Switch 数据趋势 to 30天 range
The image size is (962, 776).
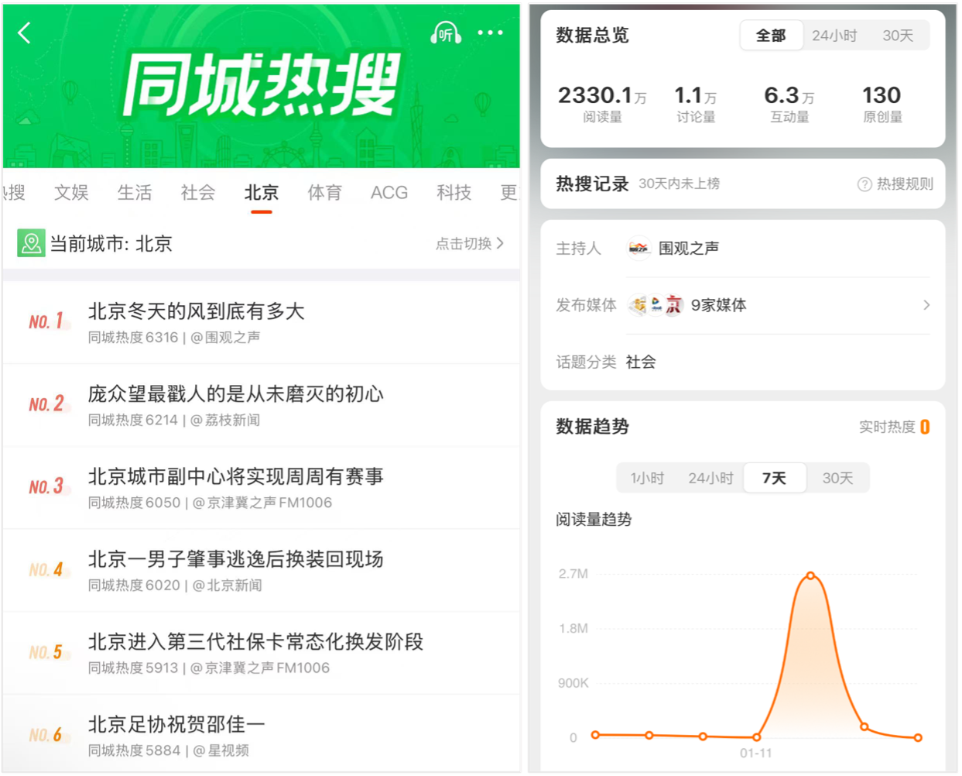(838, 478)
